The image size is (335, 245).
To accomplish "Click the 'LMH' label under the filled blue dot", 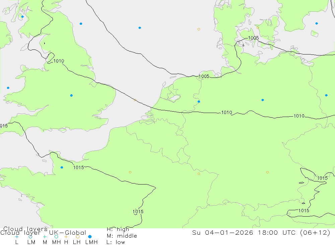I will [x=91, y=242].
